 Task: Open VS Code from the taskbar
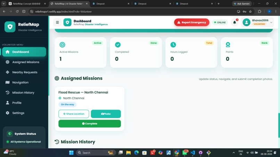(x=193, y=153)
